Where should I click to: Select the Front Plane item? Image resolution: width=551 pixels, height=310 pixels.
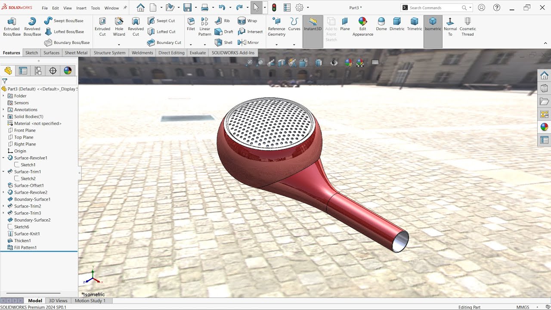click(x=25, y=130)
